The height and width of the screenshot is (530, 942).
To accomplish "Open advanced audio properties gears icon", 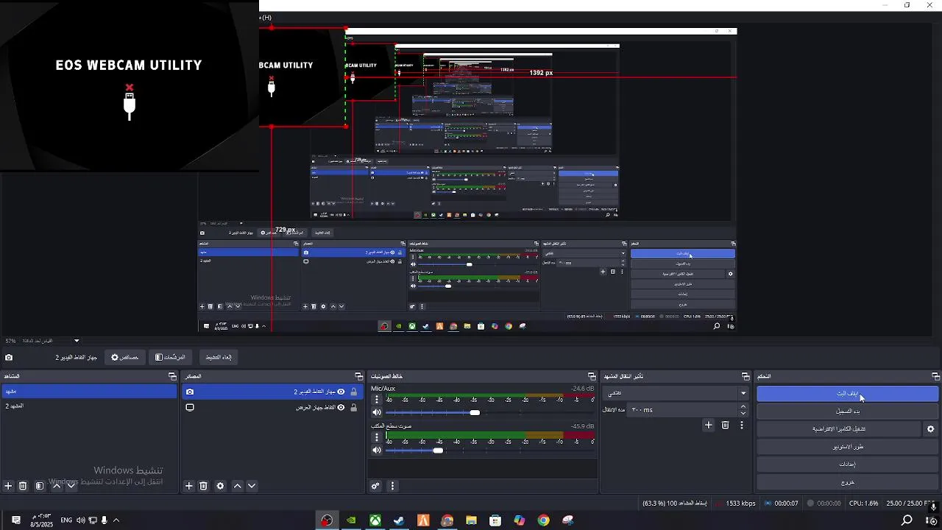I will coord(375,486).
